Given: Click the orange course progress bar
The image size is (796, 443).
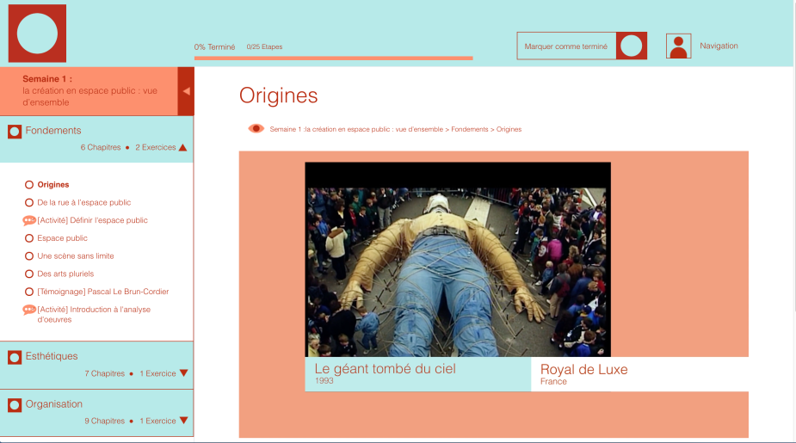Looking at the screenshot, I should pyautogui.click(x=334, y=58).
